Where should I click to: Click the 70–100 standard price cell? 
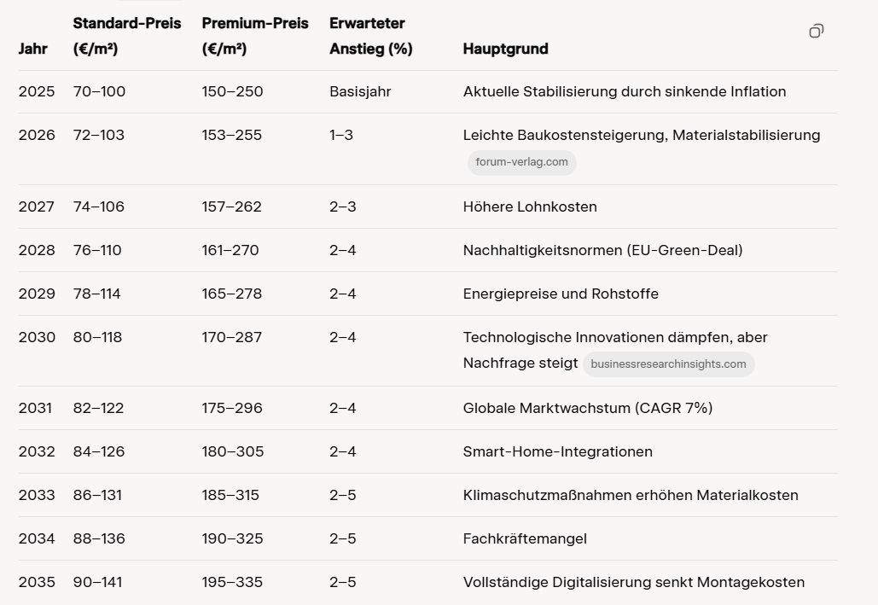tap(99, 92)
